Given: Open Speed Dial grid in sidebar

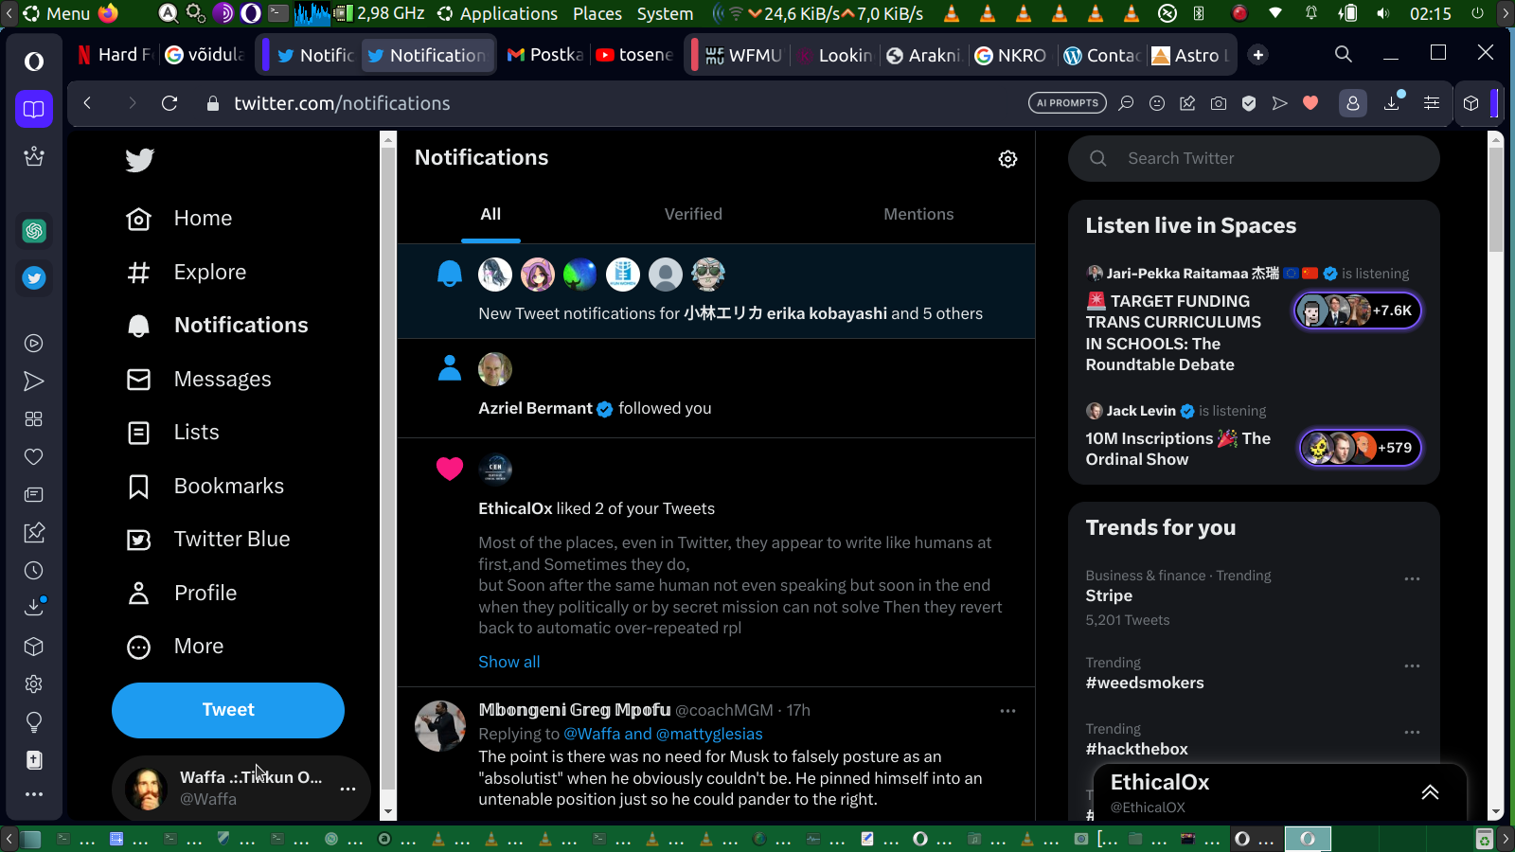Looking at the screenshot, I should pyautogui.click(x=34, y=419).
